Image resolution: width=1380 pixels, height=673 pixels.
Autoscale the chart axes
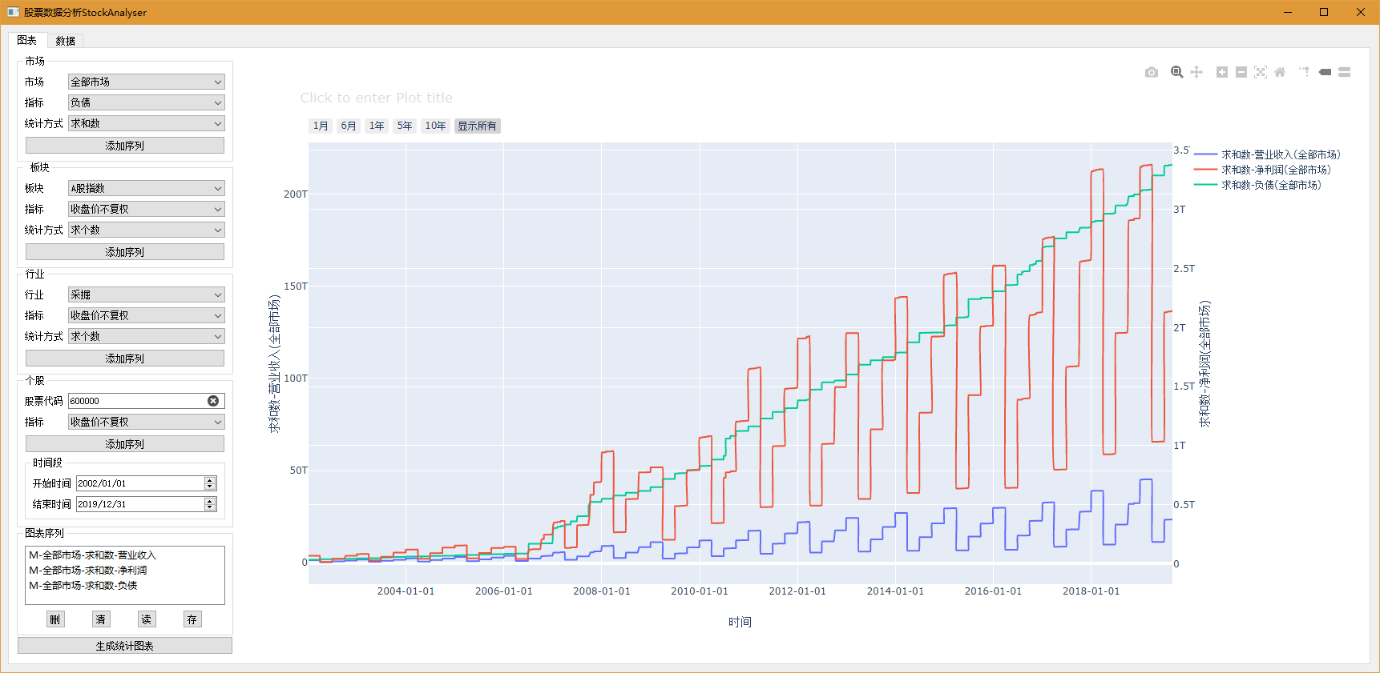click(1261, 72)
